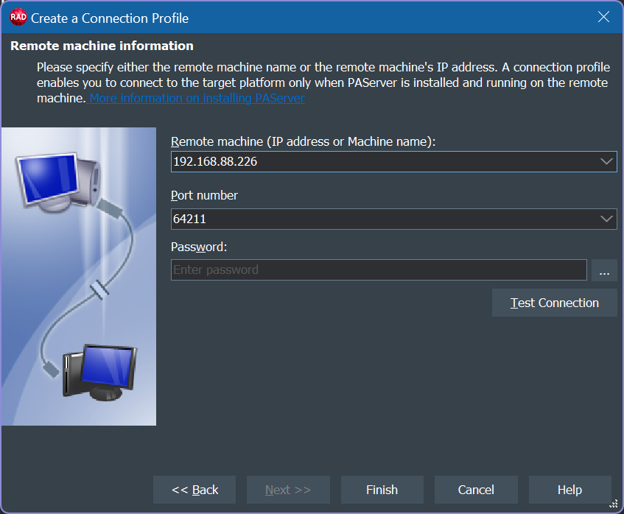The height and width of the screenshot is (514, 624).
Task: Cancel the connection profile wizard
Action: [476, 490]
